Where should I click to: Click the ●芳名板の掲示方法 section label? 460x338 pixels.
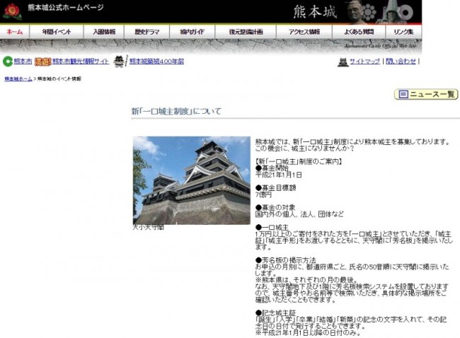[x=285, y=260]
